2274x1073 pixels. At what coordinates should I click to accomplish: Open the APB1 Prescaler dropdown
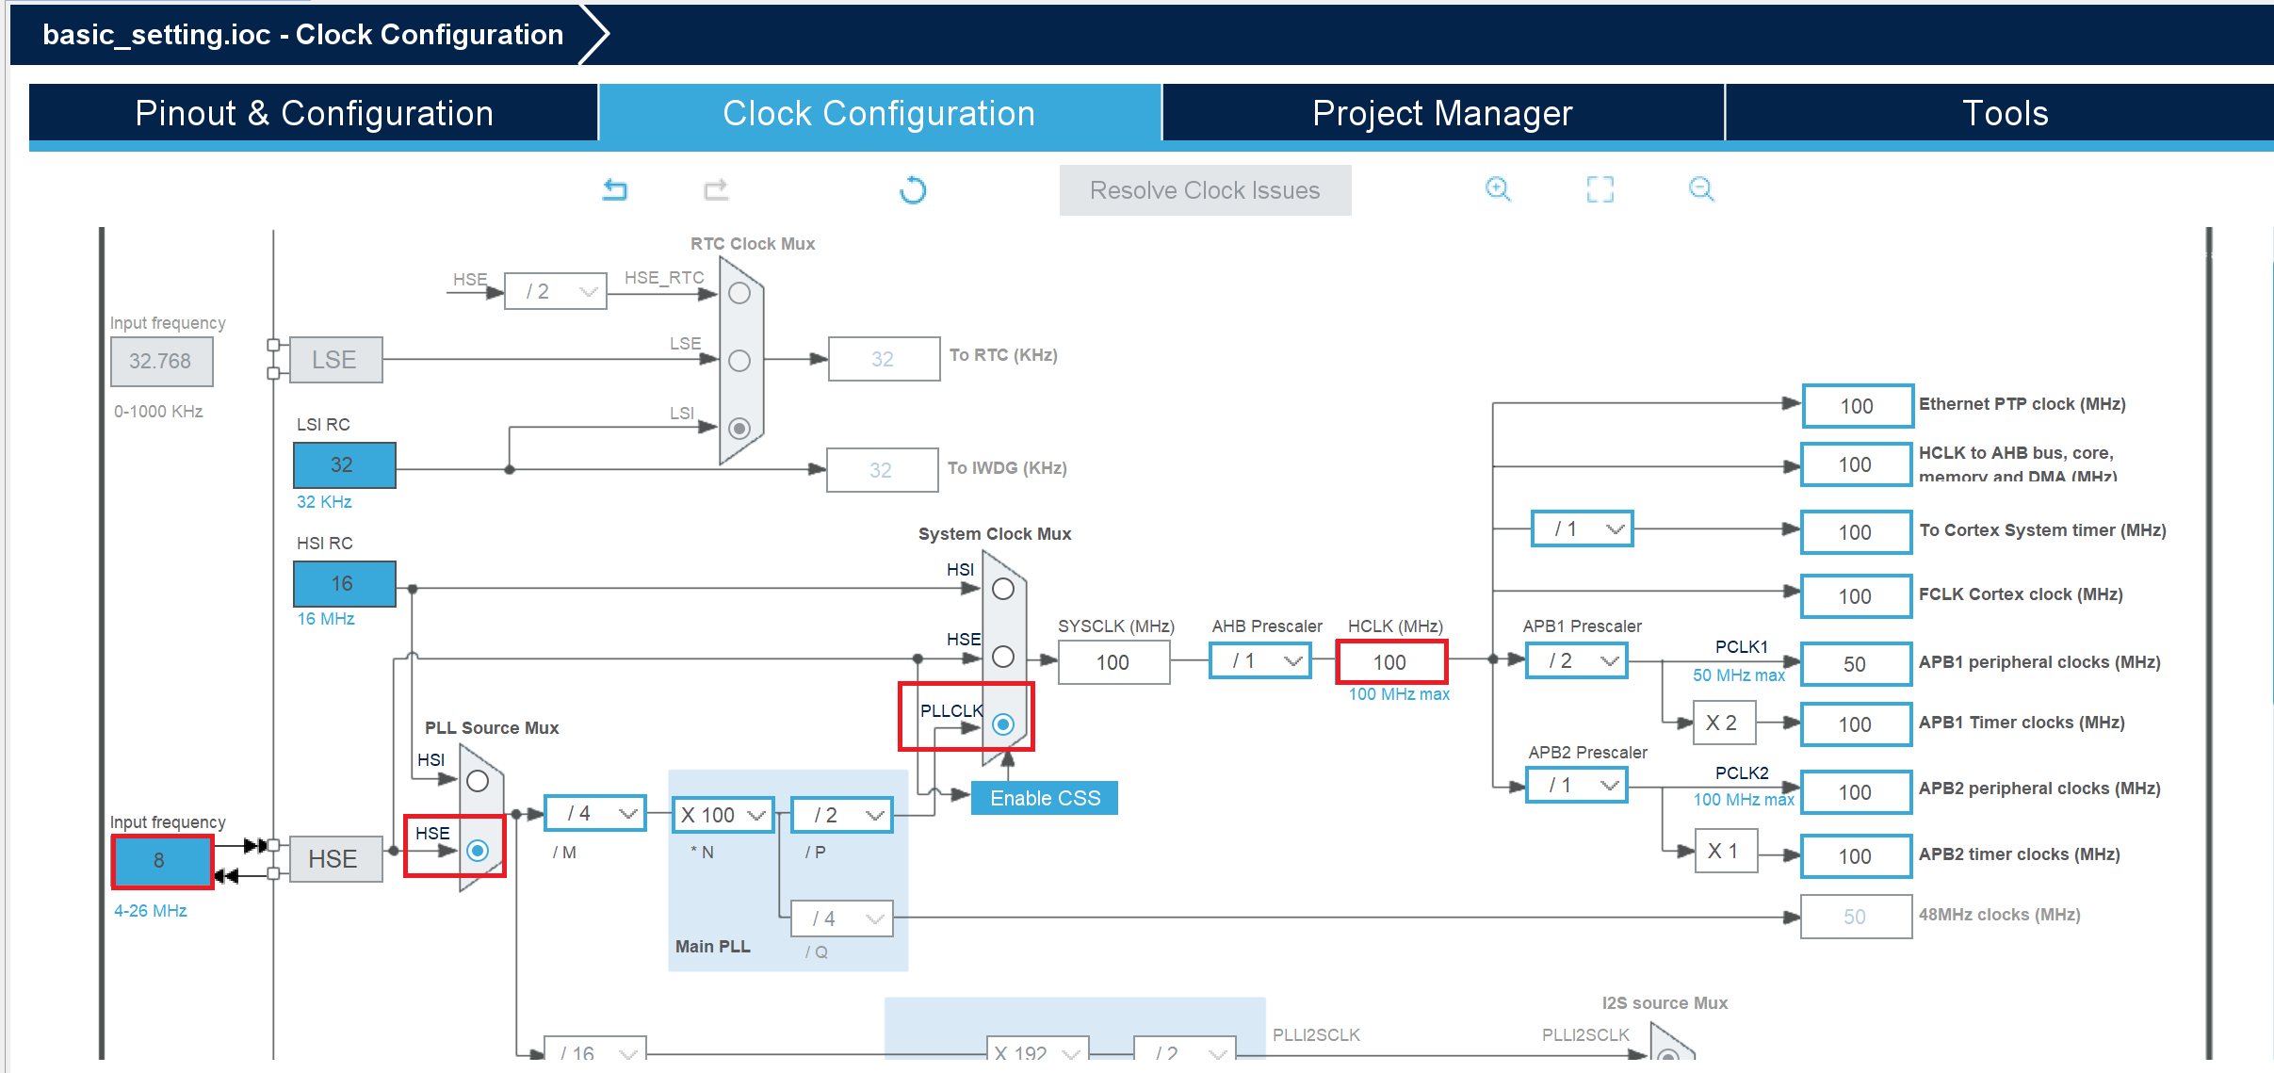1577,661
